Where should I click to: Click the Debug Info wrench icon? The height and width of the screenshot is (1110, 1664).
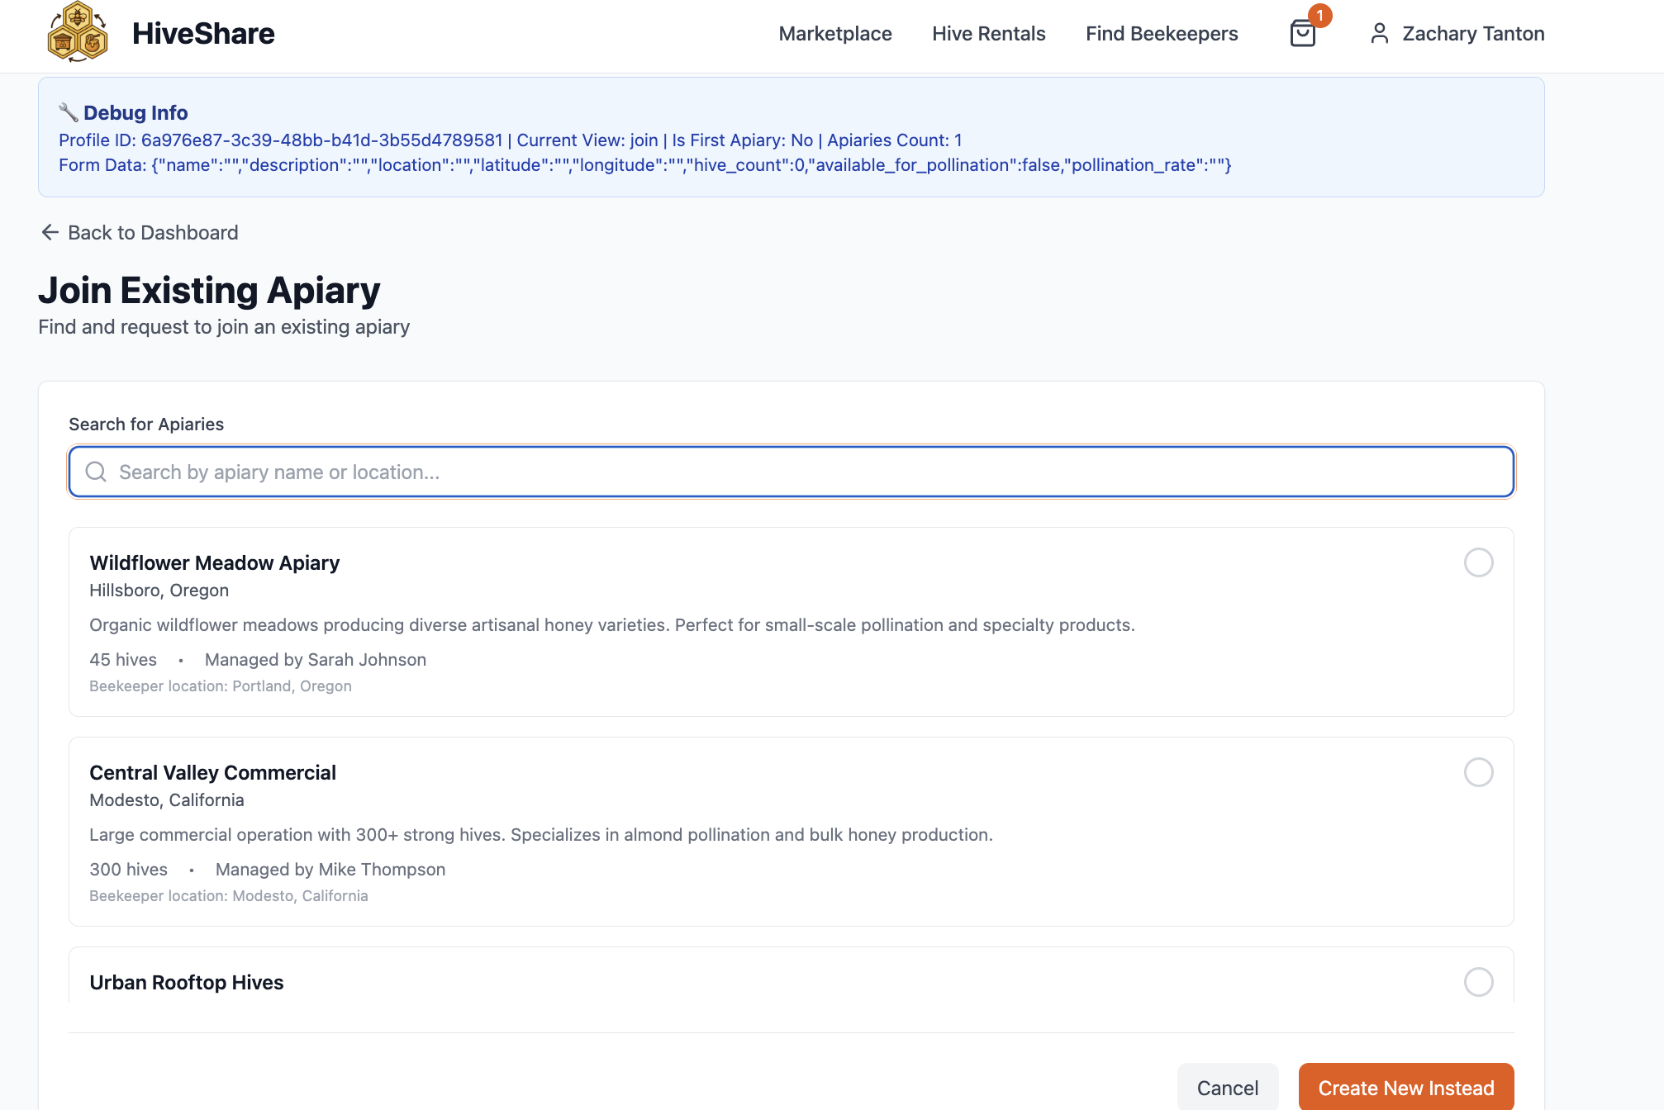point(68,112)
